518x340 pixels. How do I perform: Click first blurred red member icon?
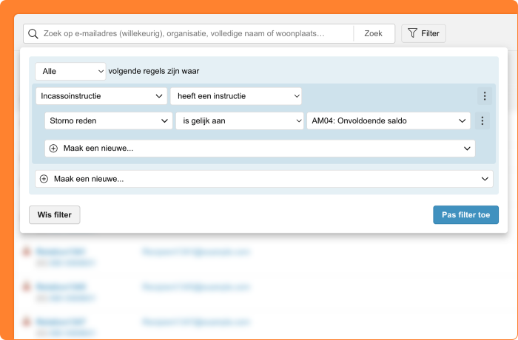(x=26, y=251)
